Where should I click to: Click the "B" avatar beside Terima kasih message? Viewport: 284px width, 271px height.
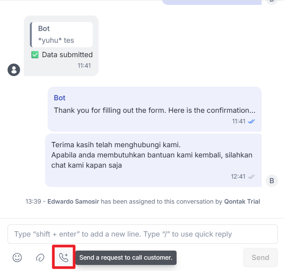pos(272,181)
